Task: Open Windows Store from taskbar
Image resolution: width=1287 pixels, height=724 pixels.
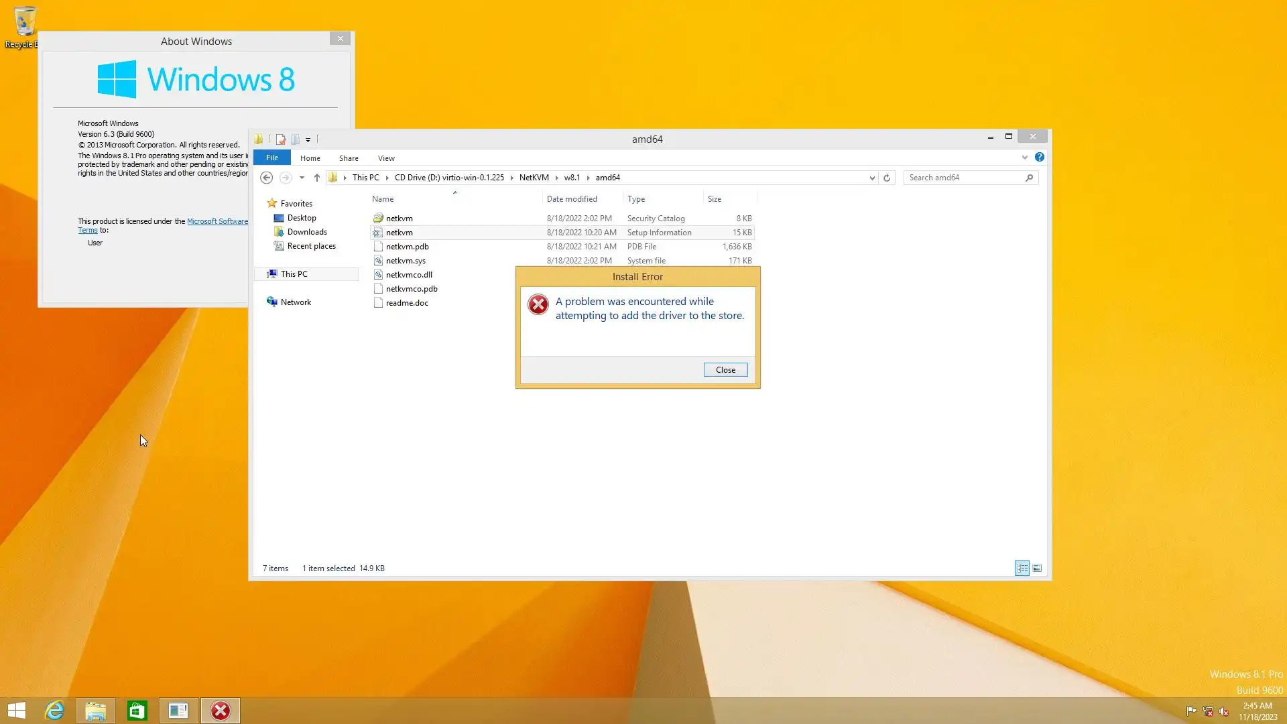Action: (x=137, y=711)
